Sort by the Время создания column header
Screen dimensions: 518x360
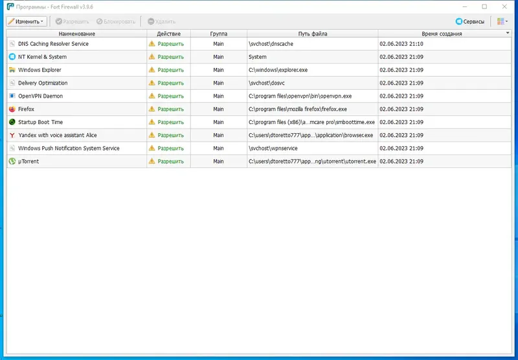(x=442, y=34)
